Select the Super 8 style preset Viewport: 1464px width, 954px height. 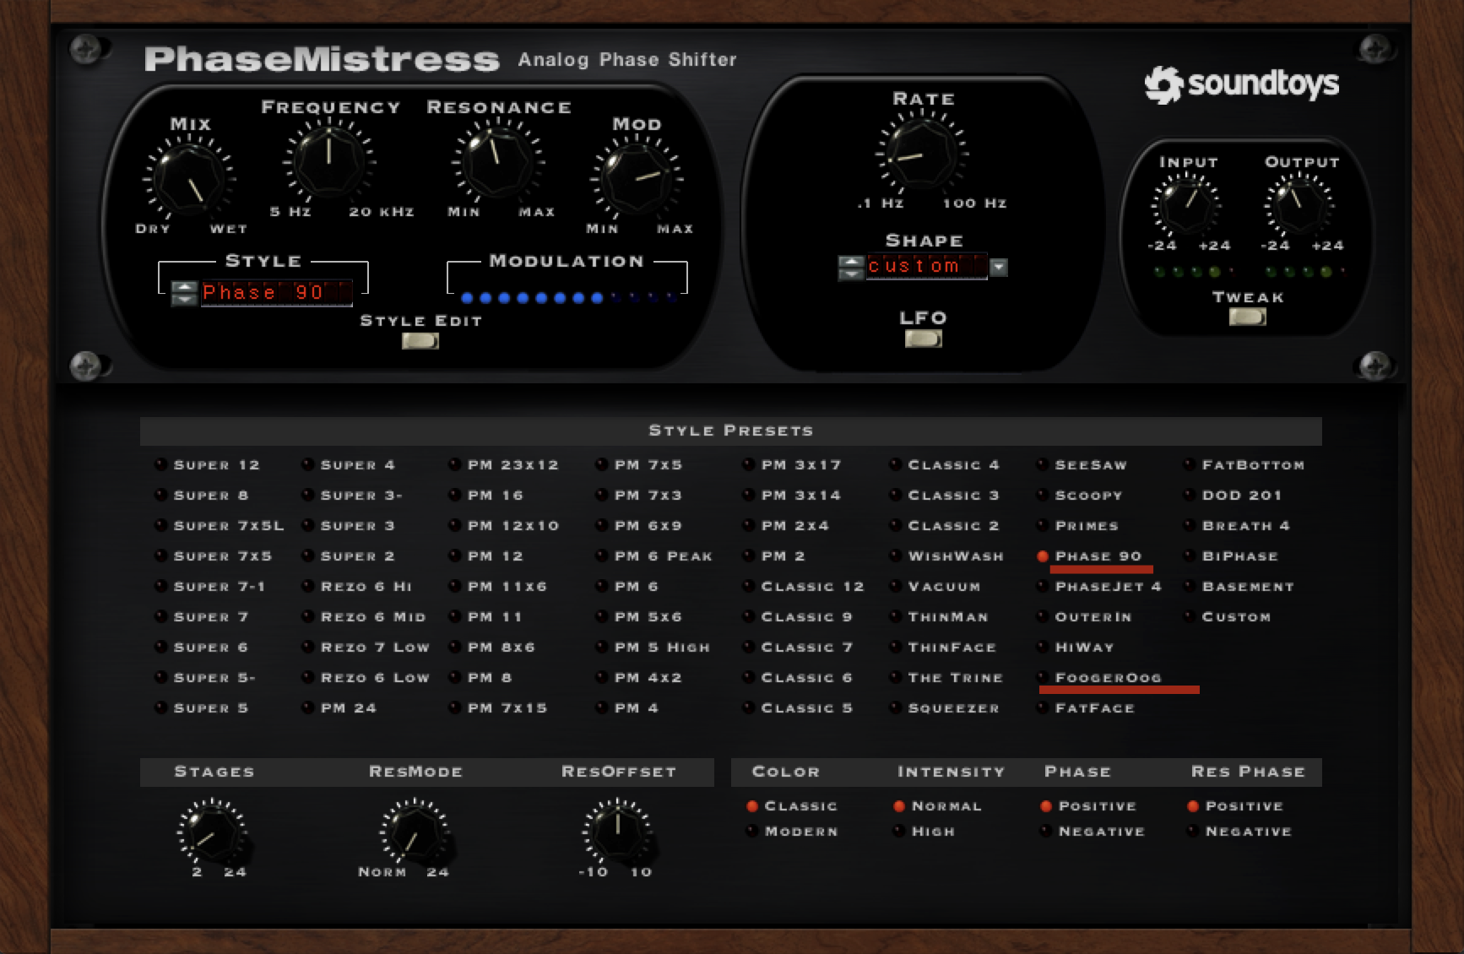click(202, 496)
